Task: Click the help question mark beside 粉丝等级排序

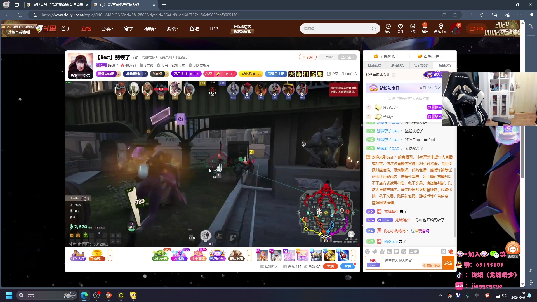Action: (394, 75)
